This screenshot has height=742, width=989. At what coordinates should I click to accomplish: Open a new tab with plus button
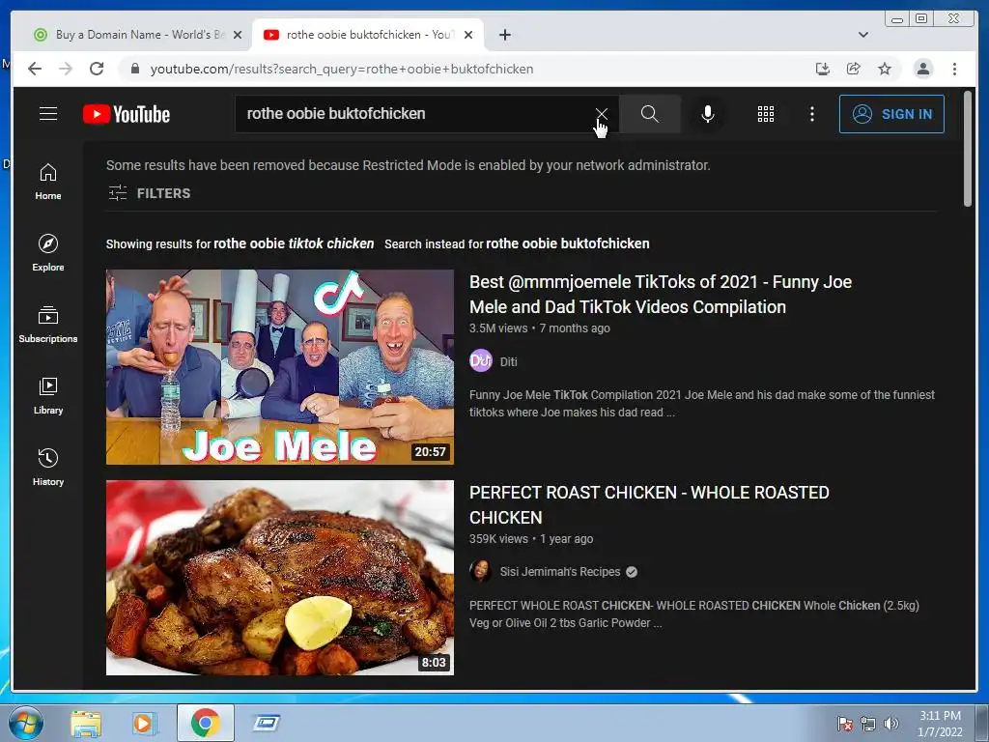tap(504, 35)
